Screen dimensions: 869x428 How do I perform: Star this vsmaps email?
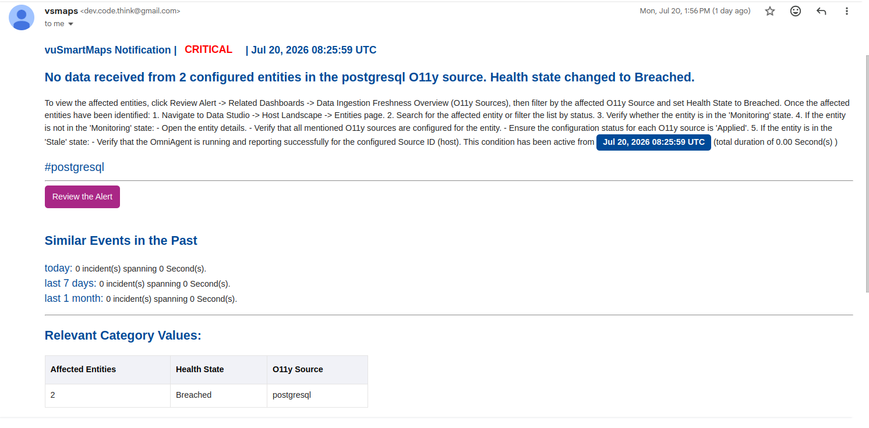(770, 11)
